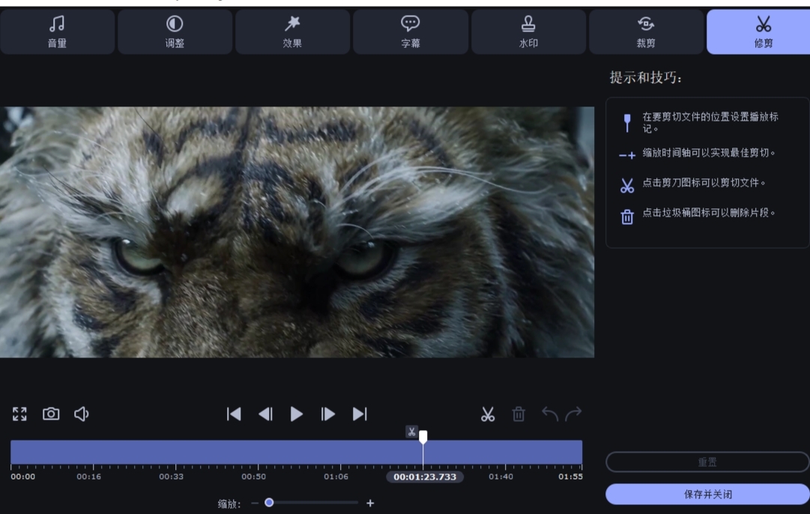This screenshot has height=514, width=810.
Task: Undo the last action
Action: pyautogui.click(x=550, y=414)
